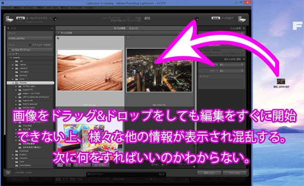Click the panel toggle arrow at dialog bottom-left
This screenshot has height=186, width=304.
tap(8, 173)
